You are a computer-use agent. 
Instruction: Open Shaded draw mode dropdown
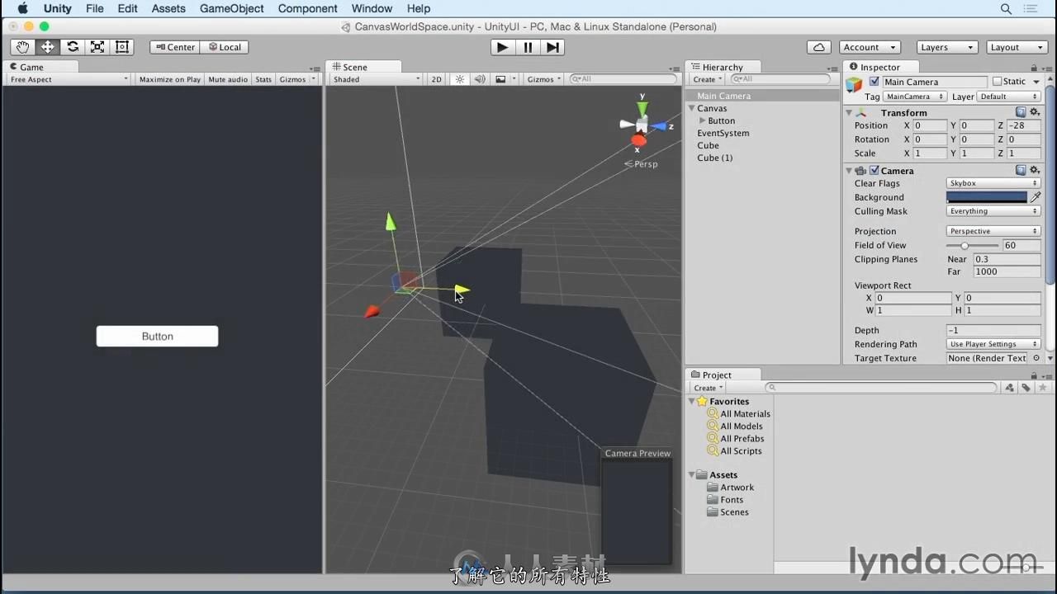377,79
